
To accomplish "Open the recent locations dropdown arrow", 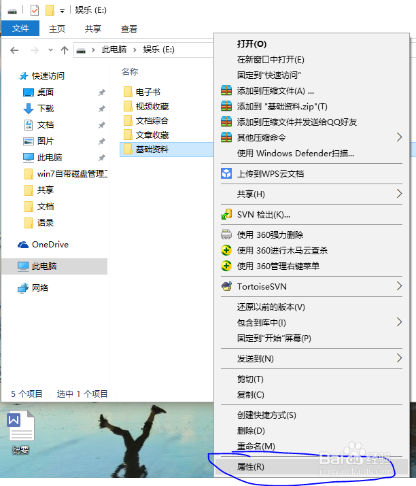I will (50, 50).
